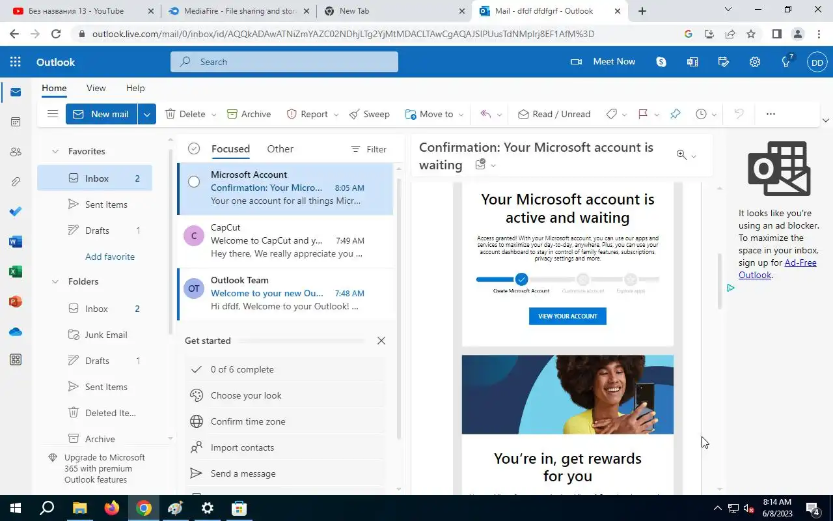The height and width of the screenshot is (521, 833).
Task: Click the tag categorize icon
Action: [x=611, y=114]
